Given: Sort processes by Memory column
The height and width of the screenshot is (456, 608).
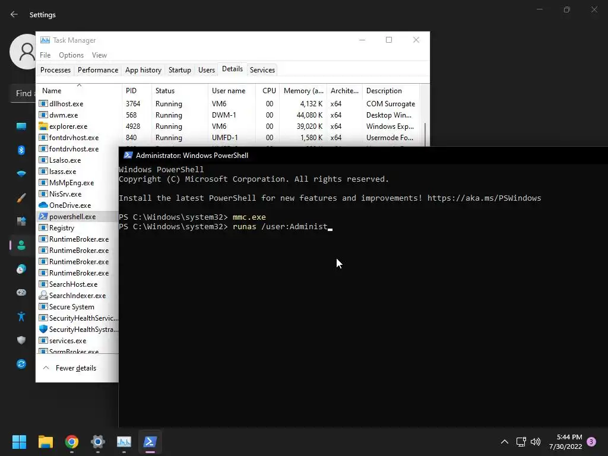Looking at the screenshot, I should pyautogui.click(x=303, y=91).
